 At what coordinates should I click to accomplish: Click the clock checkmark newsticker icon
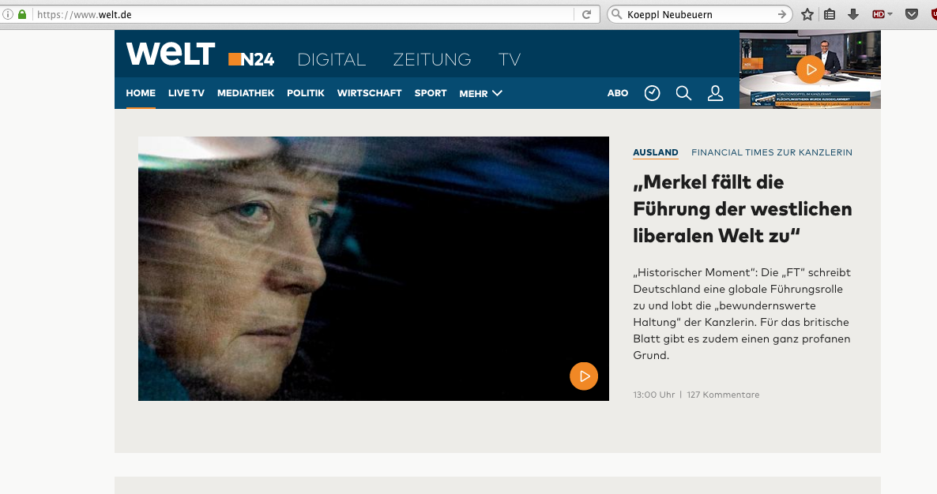652,93
